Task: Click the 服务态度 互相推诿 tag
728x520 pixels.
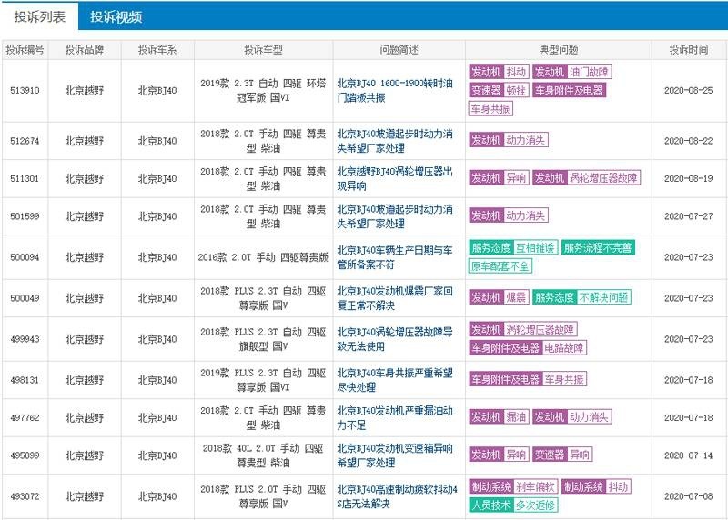Action: 513,247
